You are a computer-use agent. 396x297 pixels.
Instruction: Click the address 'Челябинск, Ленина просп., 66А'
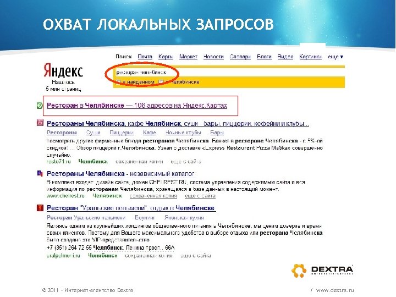(134, 248)
